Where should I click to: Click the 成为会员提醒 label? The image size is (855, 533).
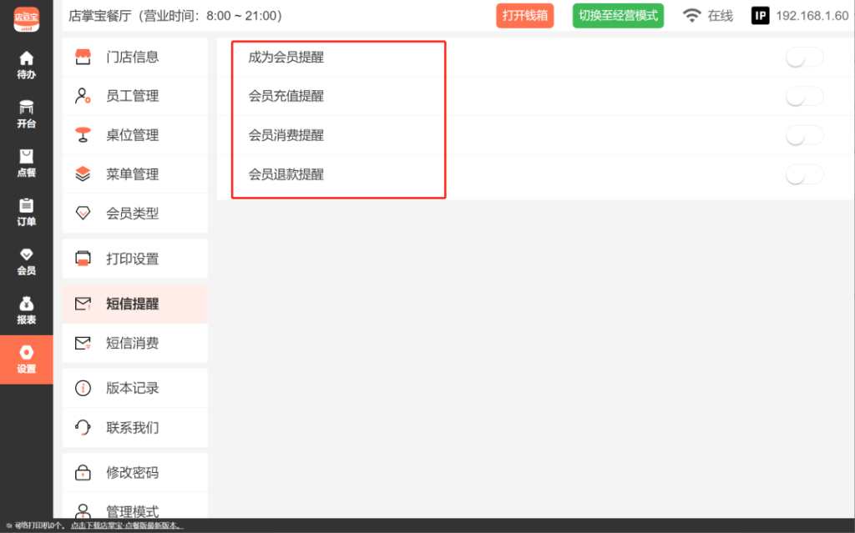(x=286, y=58)
